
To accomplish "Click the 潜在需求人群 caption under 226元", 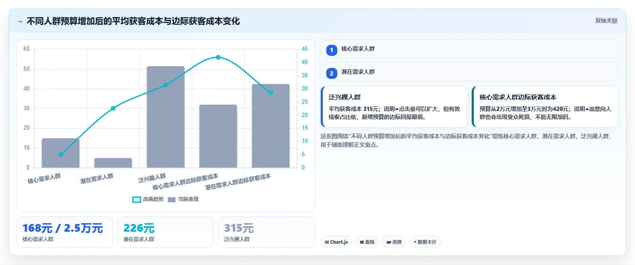I will click(x=139, y=239).
